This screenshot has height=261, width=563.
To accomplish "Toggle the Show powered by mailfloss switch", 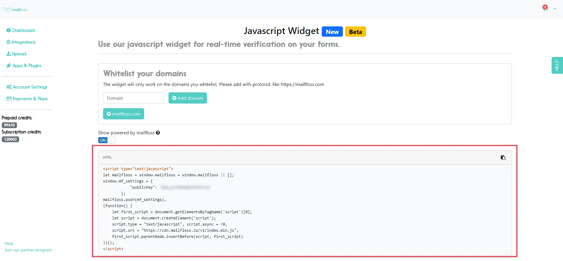I will point(107,140).
